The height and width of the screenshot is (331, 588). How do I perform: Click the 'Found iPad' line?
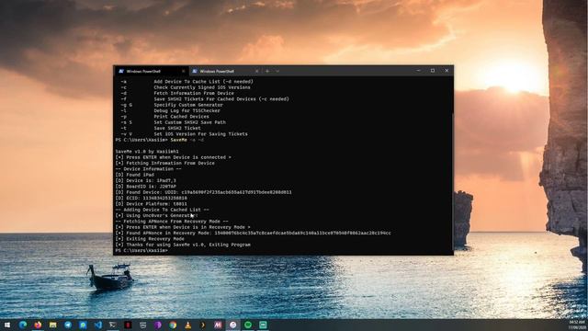[x=135, y=175]
